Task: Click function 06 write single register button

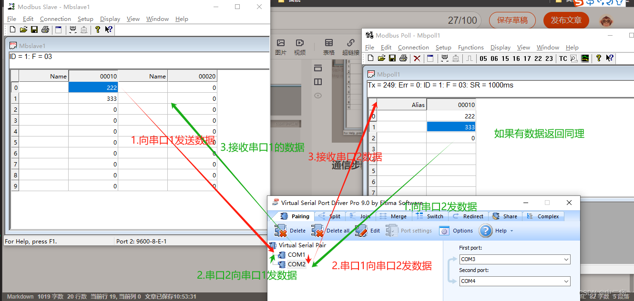Action: tap(494, 58)
